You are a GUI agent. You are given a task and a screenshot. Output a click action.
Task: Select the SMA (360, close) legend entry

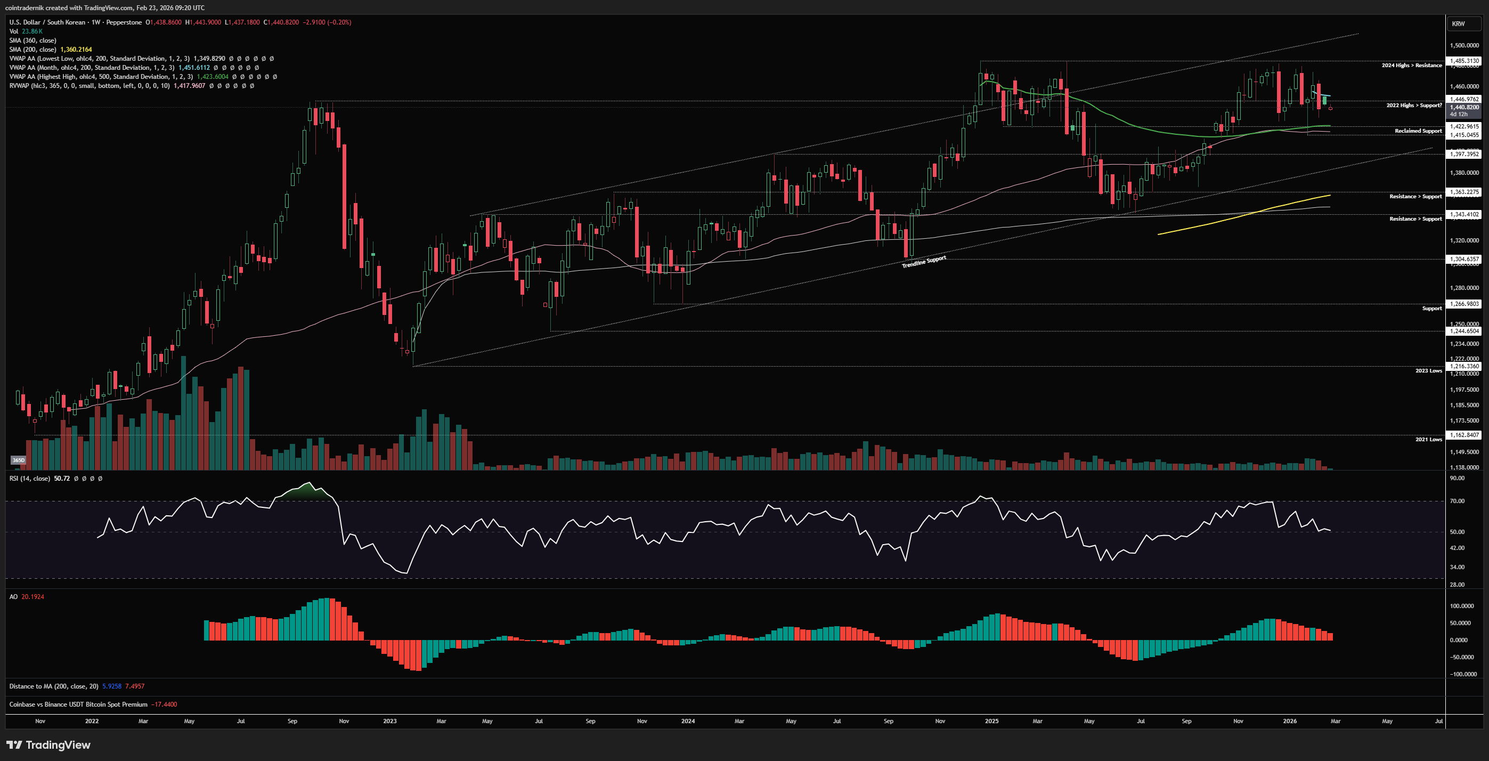(x=32, y=41)
